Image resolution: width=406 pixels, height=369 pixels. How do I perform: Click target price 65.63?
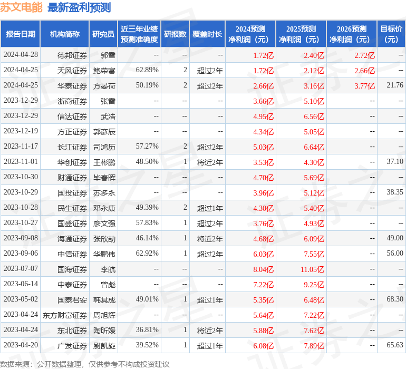tap(395, 345)
